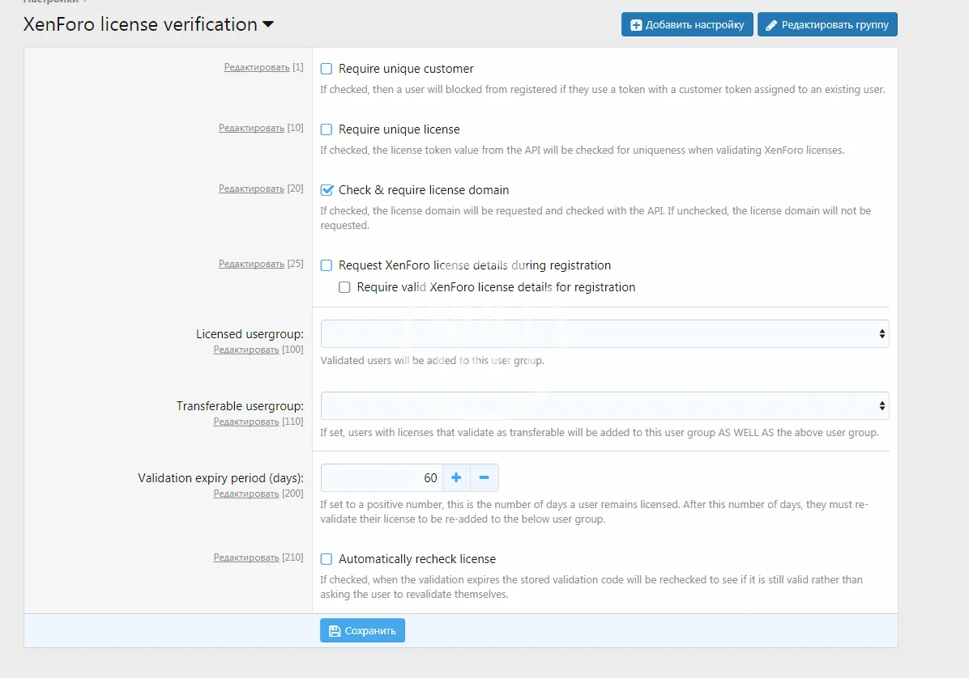Image resolution: width=969 pixels, height=678 pixels.
Task: Click the plus icon on Добавить настройку
Action: [636, 25]
